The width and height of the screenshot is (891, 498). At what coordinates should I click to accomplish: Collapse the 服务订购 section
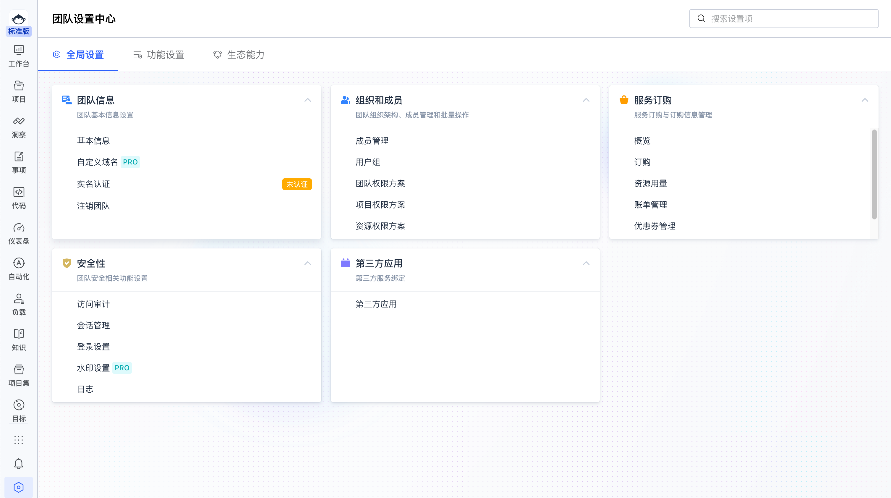click(x=864, y=100)
